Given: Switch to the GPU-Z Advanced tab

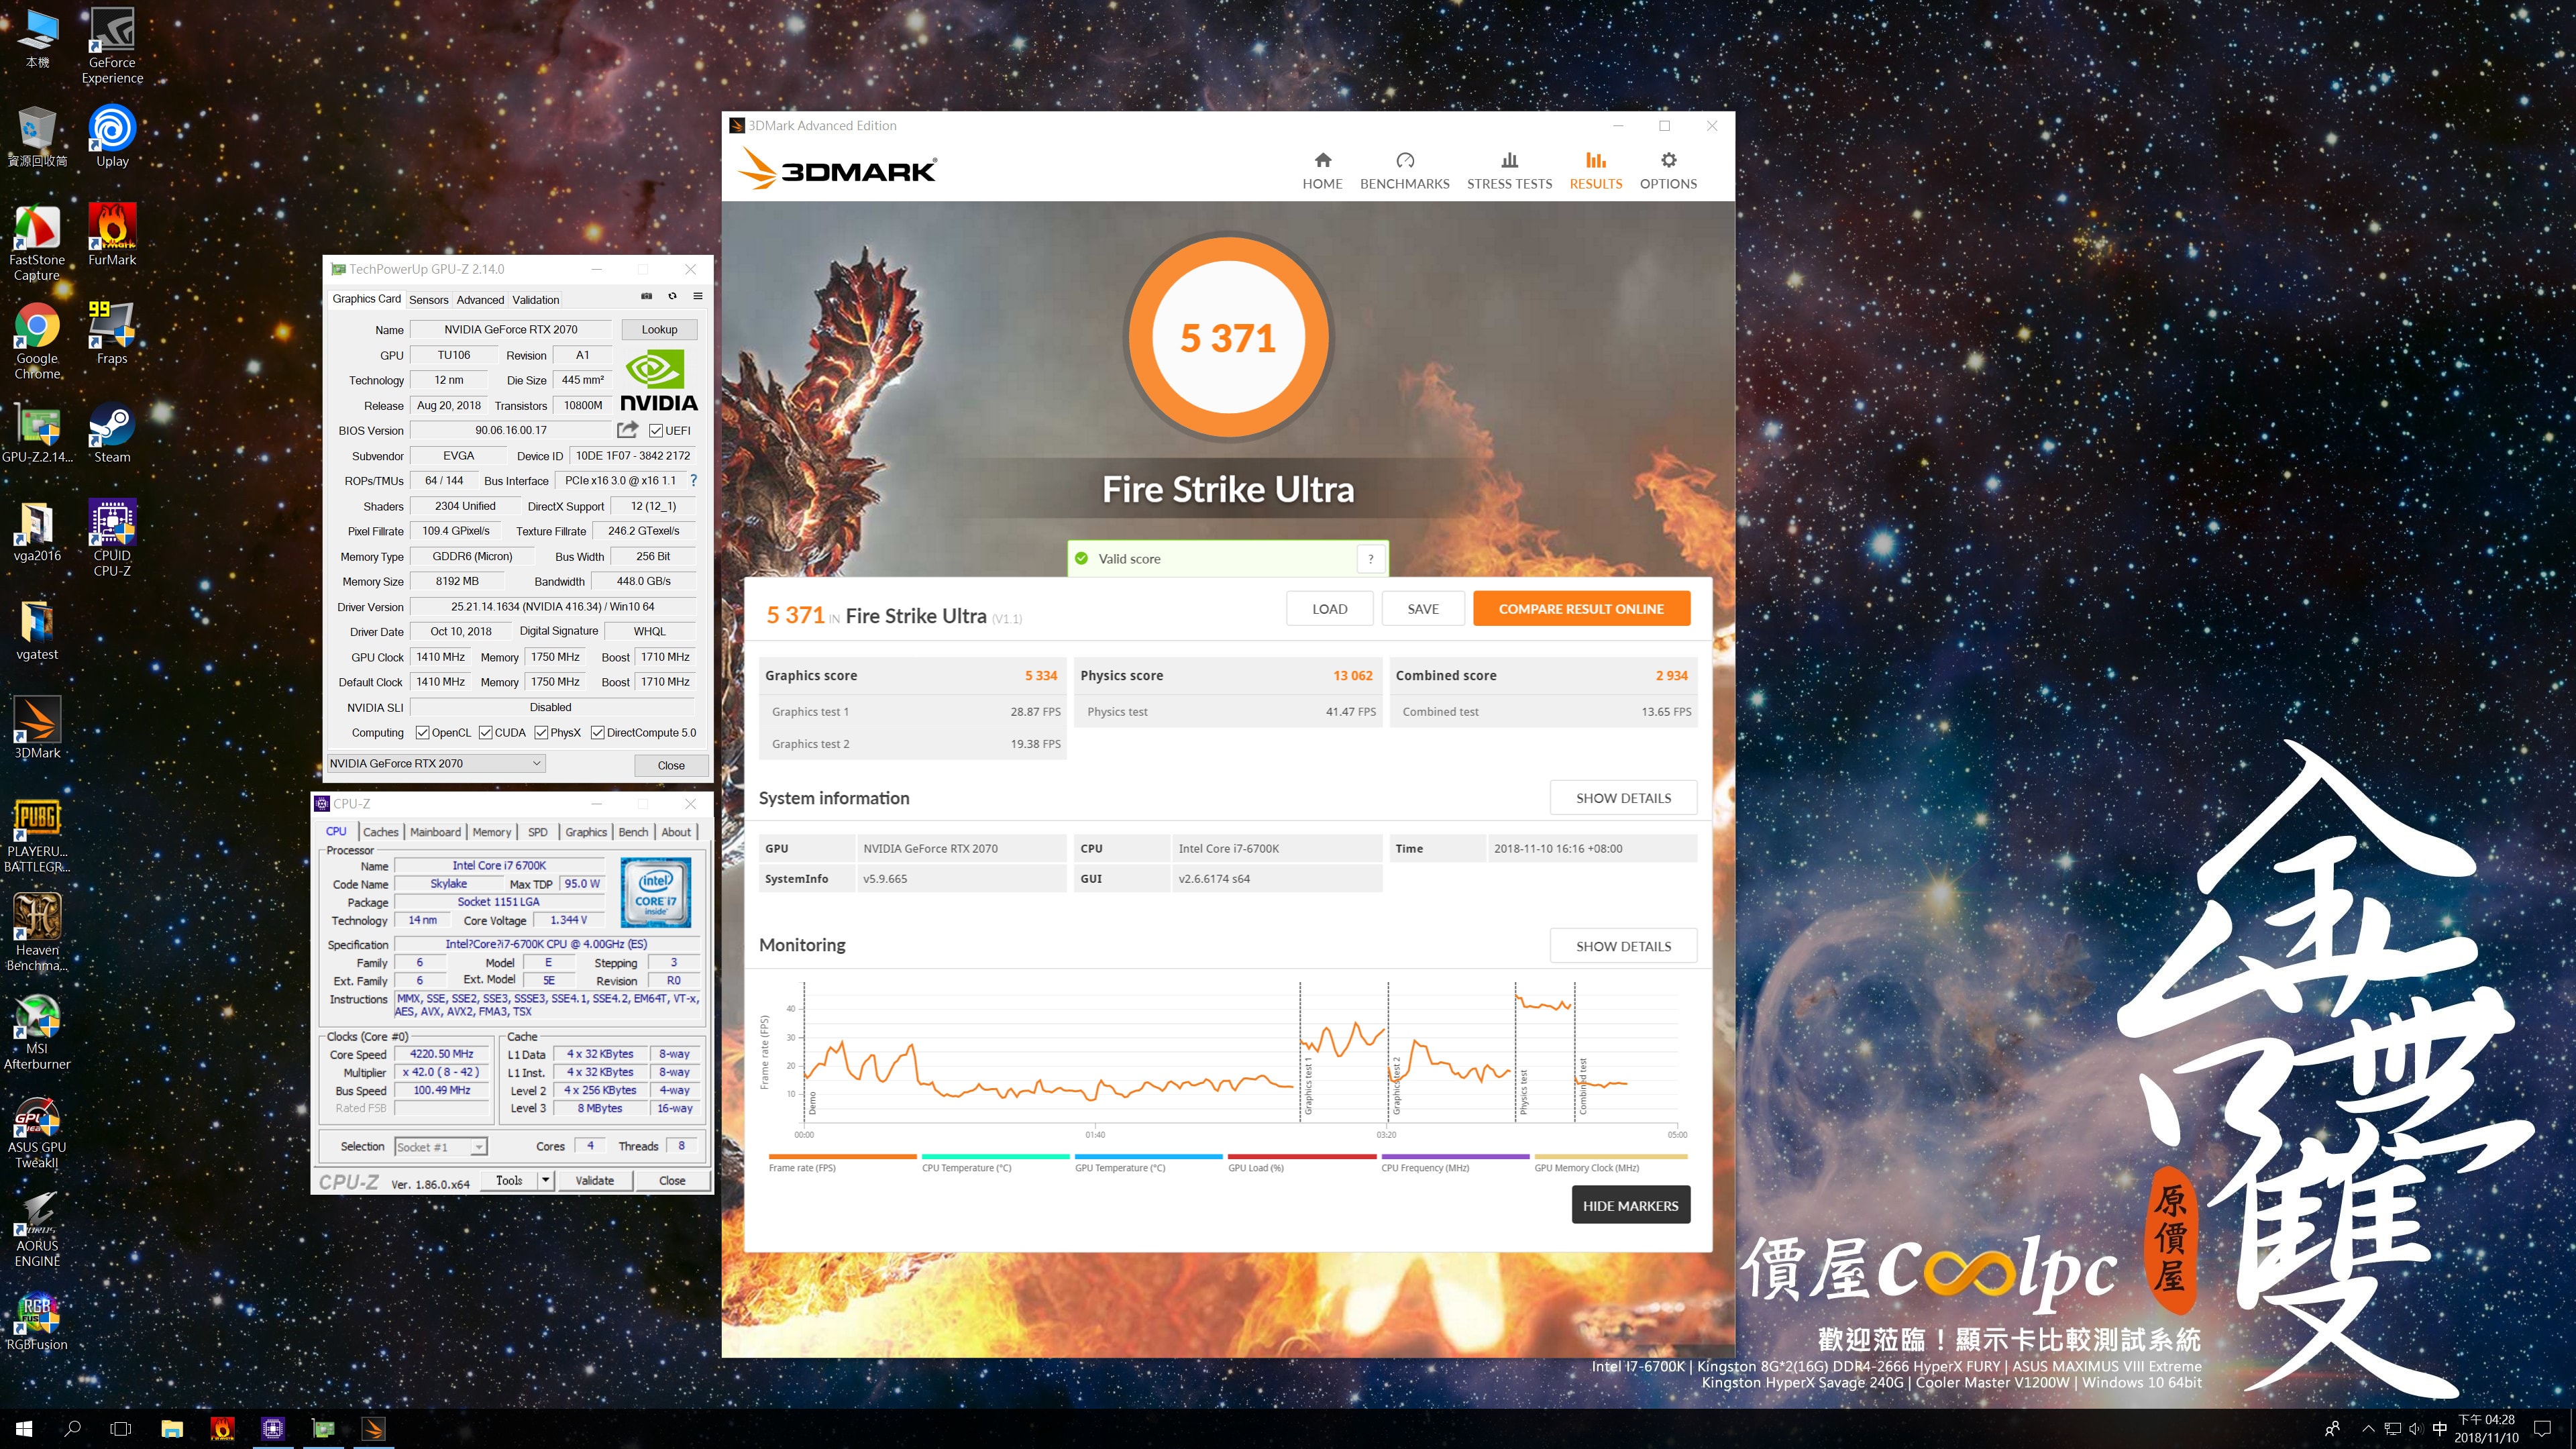Looking at the screenshot, I should (x=480, y=300).
